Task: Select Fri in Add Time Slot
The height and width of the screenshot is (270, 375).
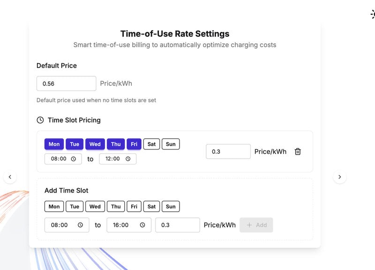Action: [x=134, y=206]
